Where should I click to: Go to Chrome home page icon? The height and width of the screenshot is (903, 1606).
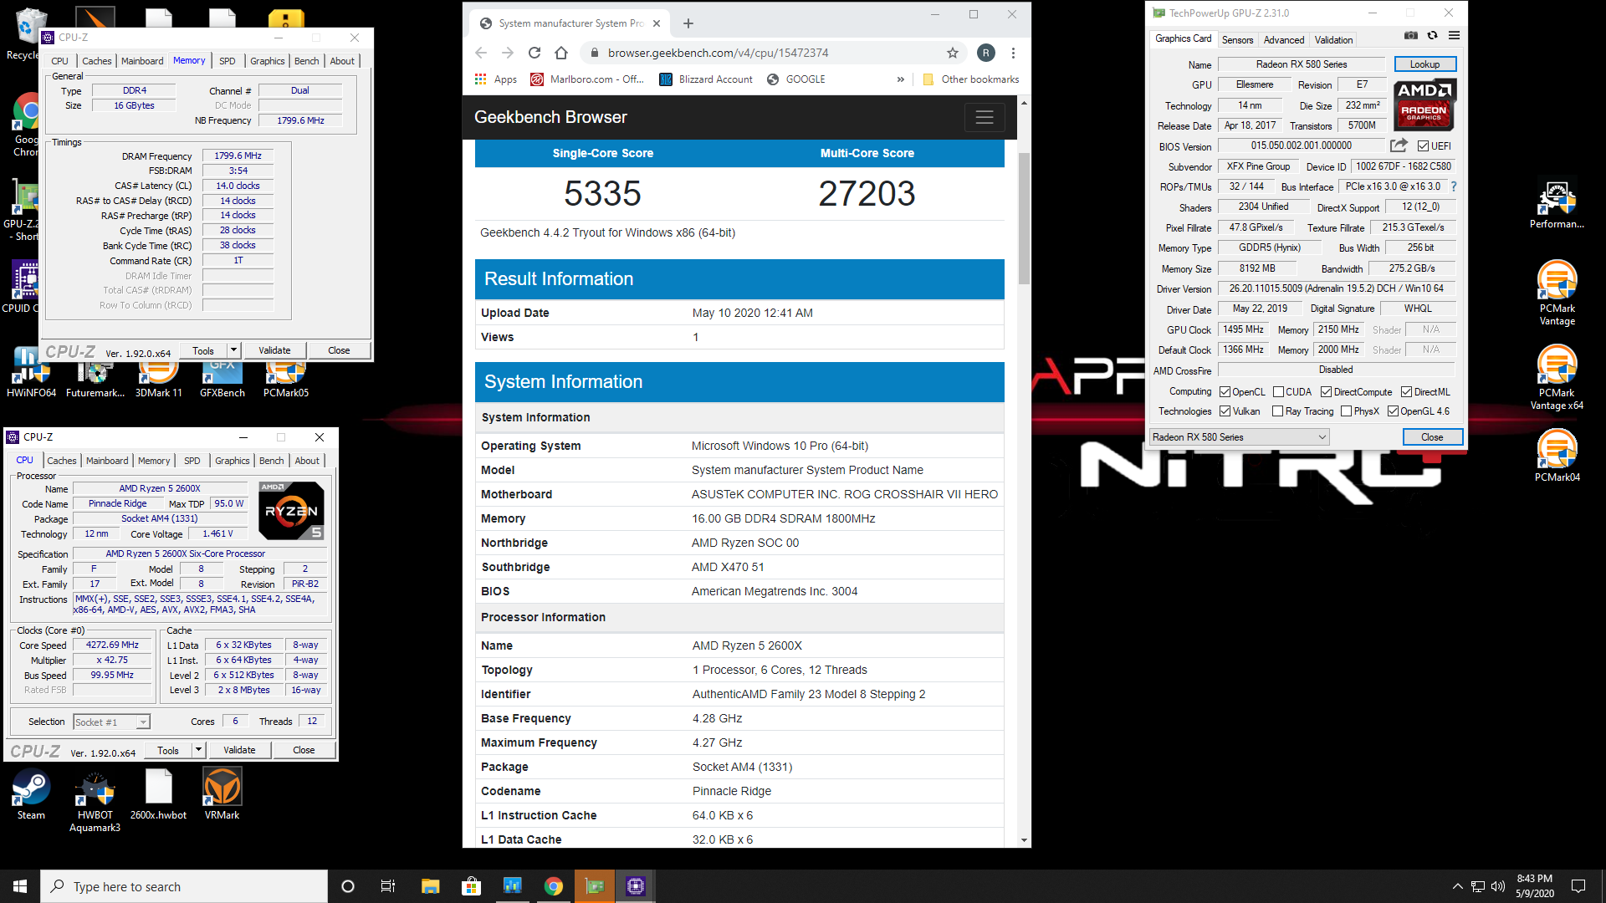[561, 53]
